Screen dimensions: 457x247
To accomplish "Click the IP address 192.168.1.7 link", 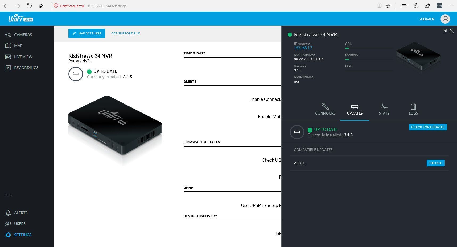I will click(x=303, y=48).
